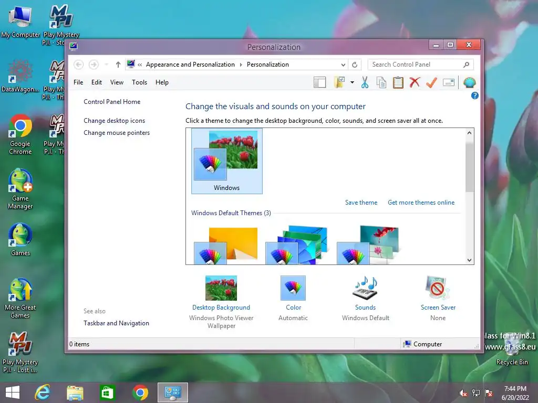Select the orange default theme thumbnail
This screenshot has width=538, height=403.
(x=226, y=246)
